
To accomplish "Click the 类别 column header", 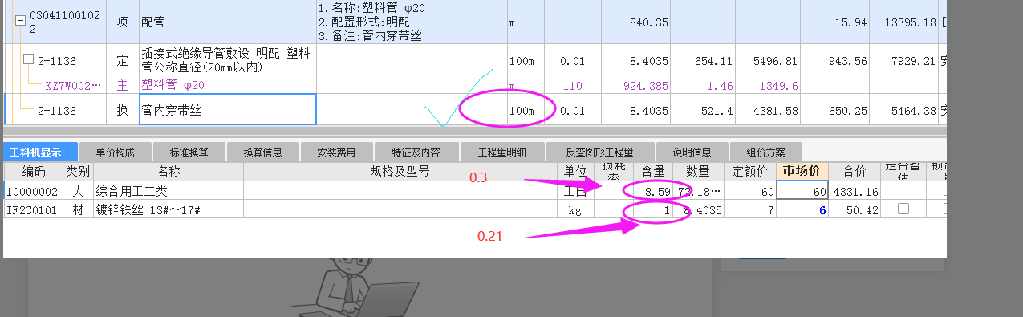I will [x=78, y=171].
